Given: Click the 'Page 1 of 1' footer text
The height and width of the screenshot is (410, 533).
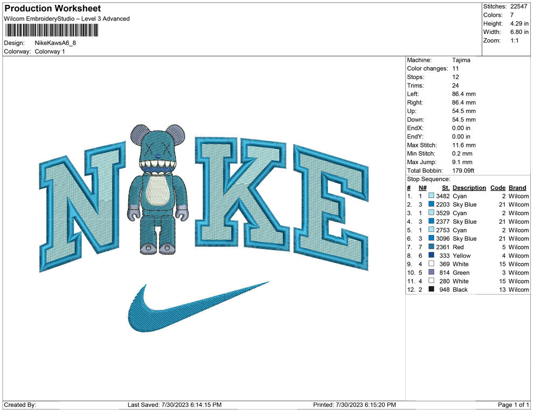Looking at the screenshot, I should point(513,405).
